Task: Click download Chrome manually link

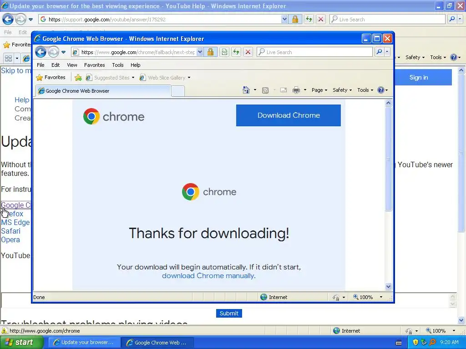Action: pos(208,276)
